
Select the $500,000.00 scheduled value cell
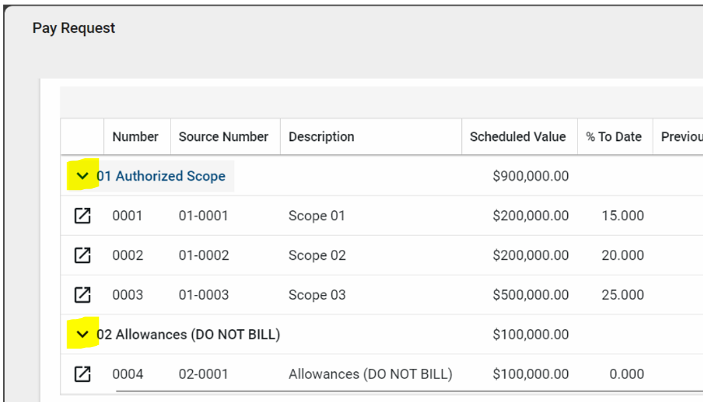click(531, 295)
